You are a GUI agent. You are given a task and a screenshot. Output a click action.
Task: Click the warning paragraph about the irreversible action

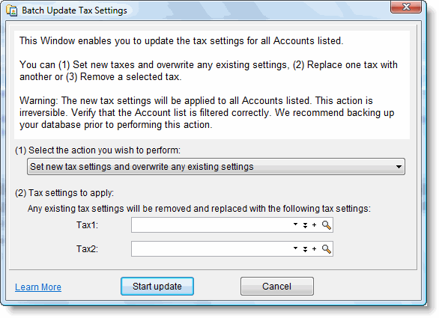[207, 113]
